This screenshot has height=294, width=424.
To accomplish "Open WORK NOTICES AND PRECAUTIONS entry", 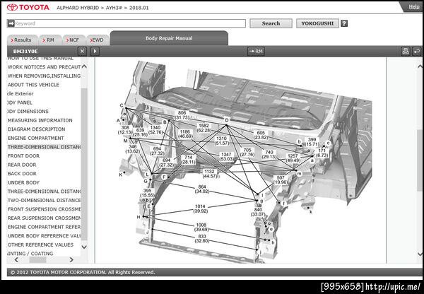I will pyautogui.click(x=44, y=67).
